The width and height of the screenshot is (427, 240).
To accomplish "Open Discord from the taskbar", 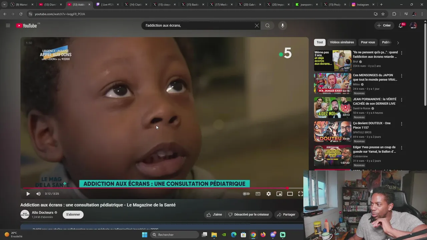I will coord(273,235).
